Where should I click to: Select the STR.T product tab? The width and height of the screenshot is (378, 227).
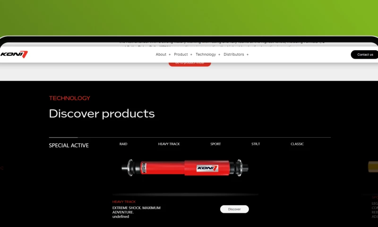tap(256, 144)
